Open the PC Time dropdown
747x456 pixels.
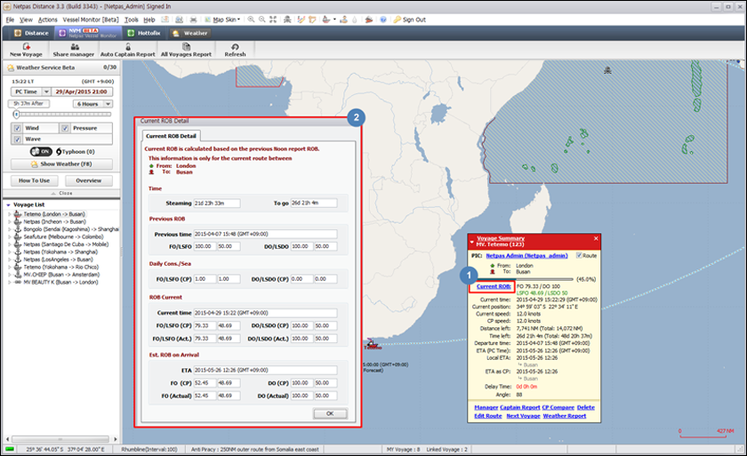coord(46,92)
